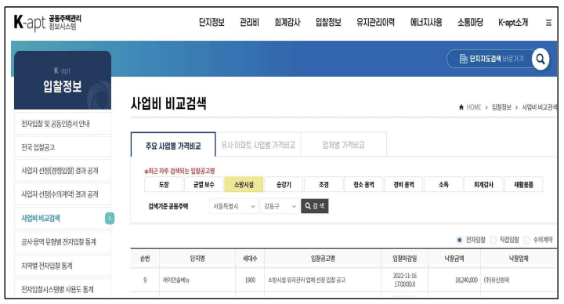Click the 조경 keyword button

[x=324, y=184]
